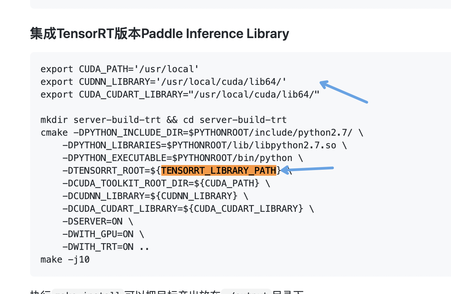The image size is (451, 294).
Task: Click the cmake -DPYTHON_INCLUDE_DIR line
Action: click(202, 133)
